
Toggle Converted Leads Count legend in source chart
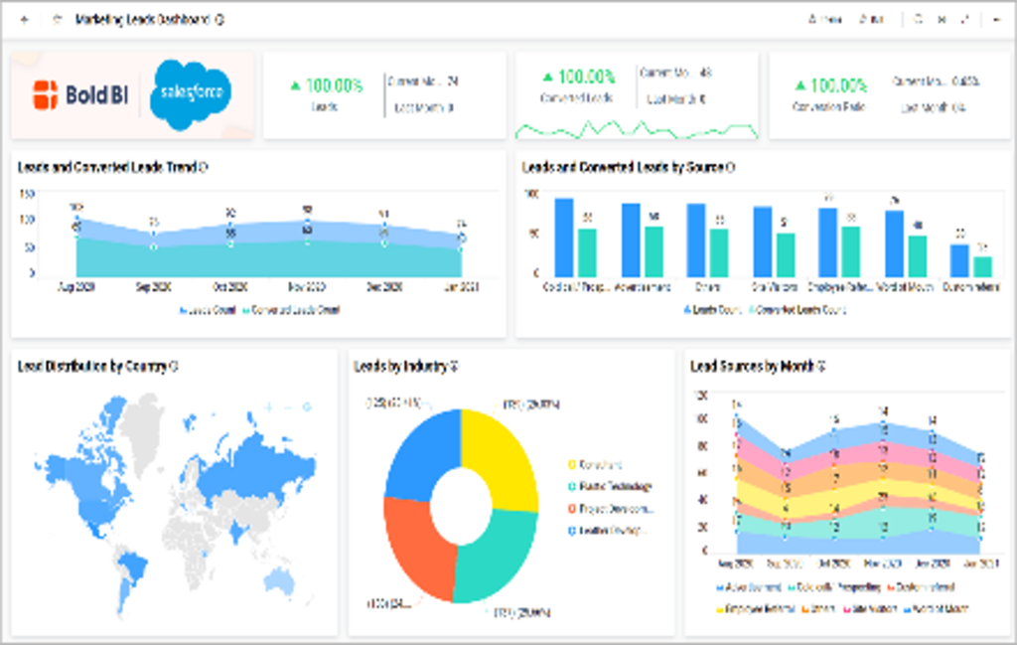coord(798,310)
